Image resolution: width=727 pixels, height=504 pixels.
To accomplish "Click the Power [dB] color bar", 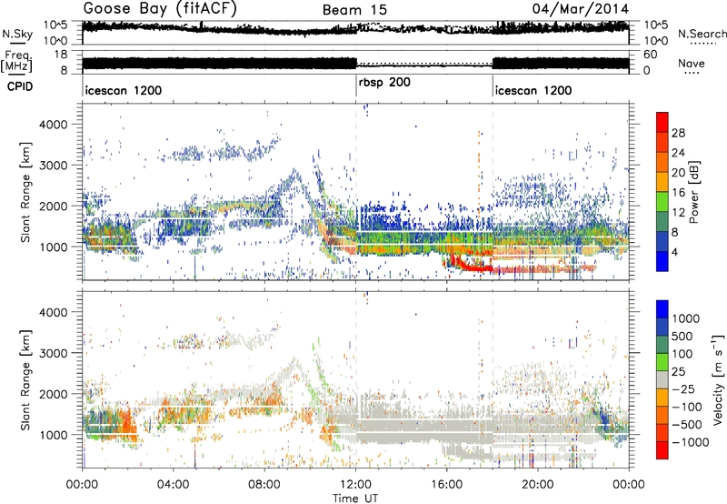I will pos(662,192).
